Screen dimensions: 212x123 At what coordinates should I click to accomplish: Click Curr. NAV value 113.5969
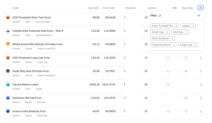(109, 31)
